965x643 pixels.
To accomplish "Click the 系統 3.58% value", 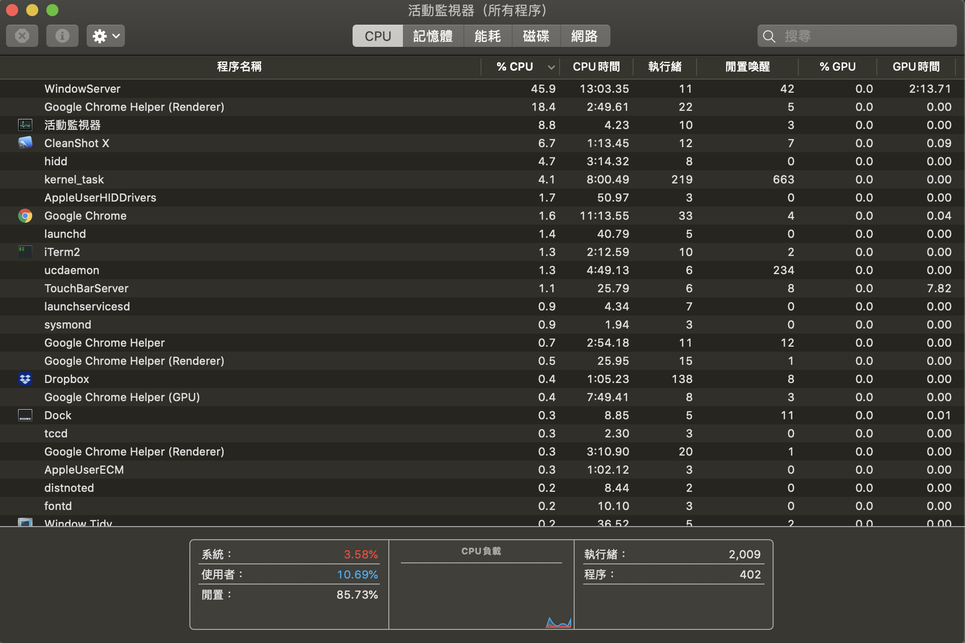I will click(x=361, y=554).
